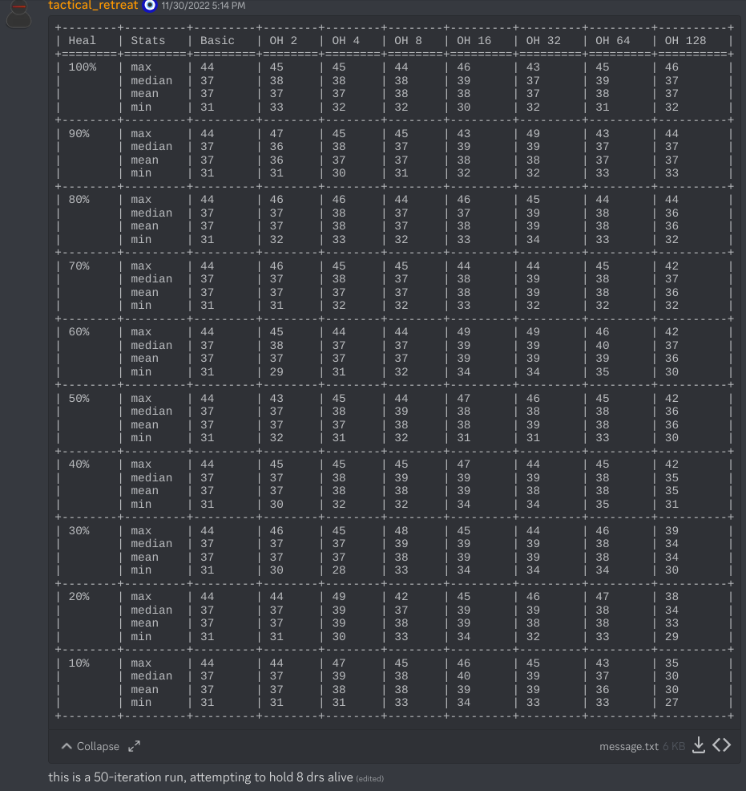The image size is (746, 791).
Task: Collapse the message.txt preview
Action: tap(91, 746)
